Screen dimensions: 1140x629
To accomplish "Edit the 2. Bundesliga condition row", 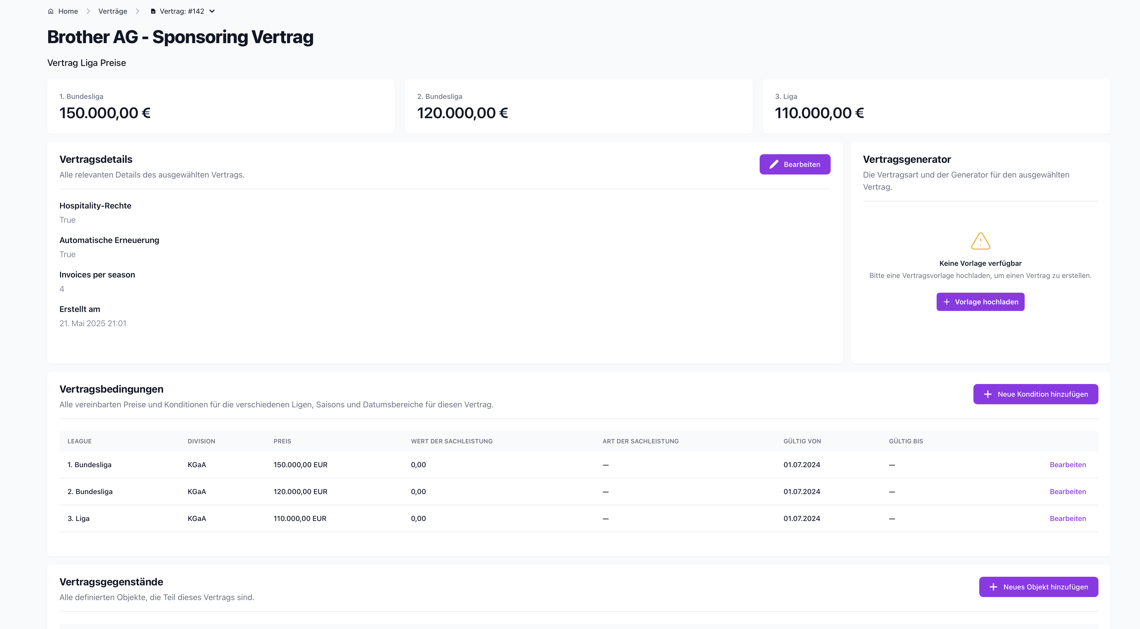I will (1067, 492).
